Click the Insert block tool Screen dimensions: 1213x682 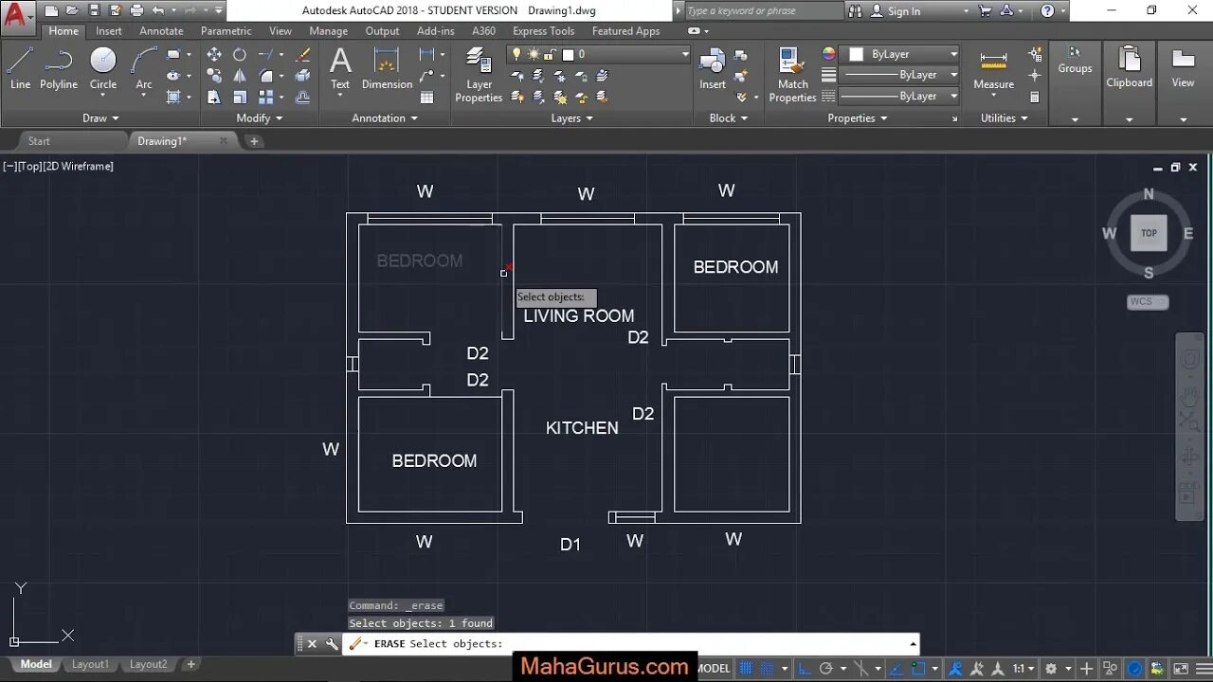713,69
